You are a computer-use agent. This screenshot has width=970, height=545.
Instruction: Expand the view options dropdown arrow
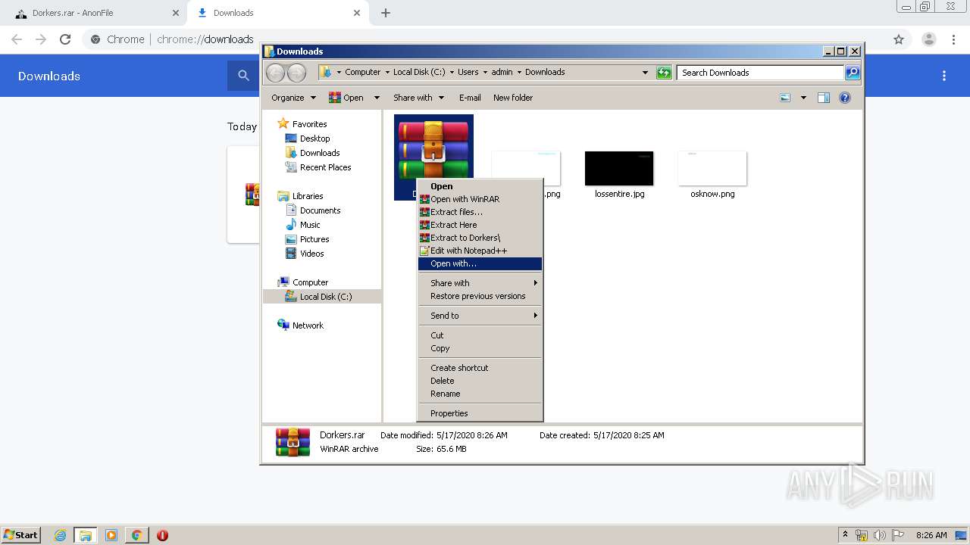[803, 98]
